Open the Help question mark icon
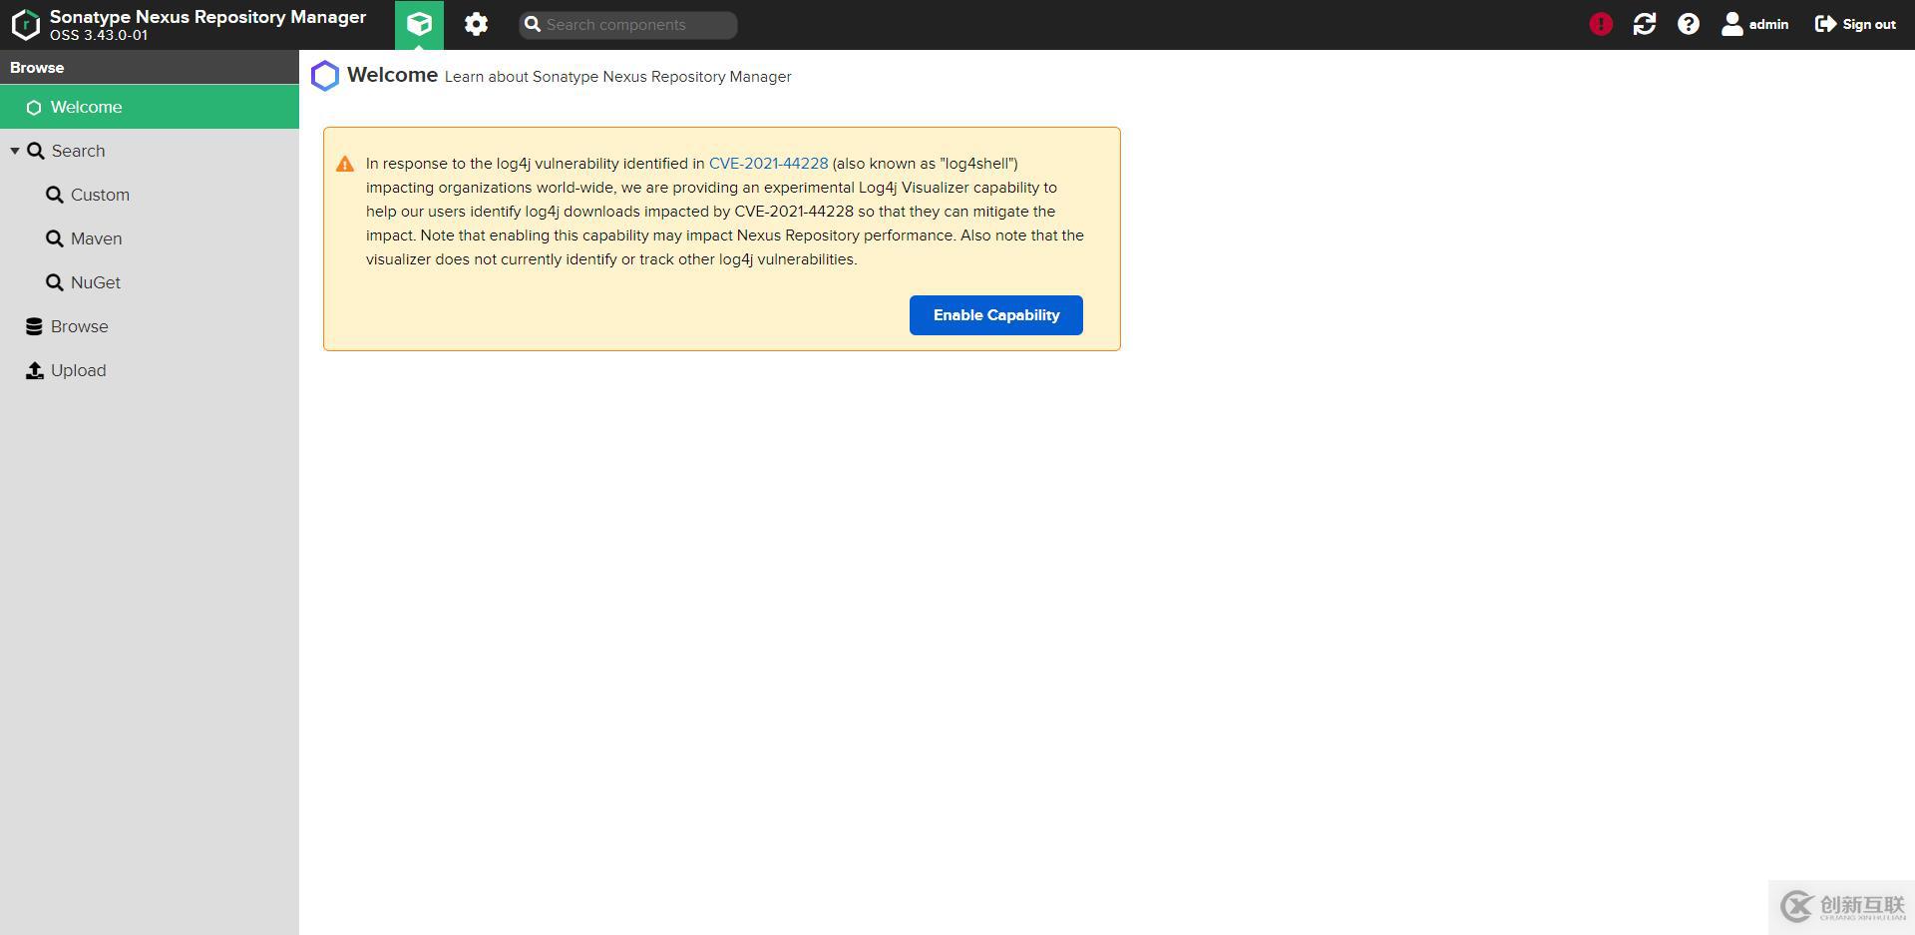This screenshot has height=935, width=1915. click(1689, 24)
